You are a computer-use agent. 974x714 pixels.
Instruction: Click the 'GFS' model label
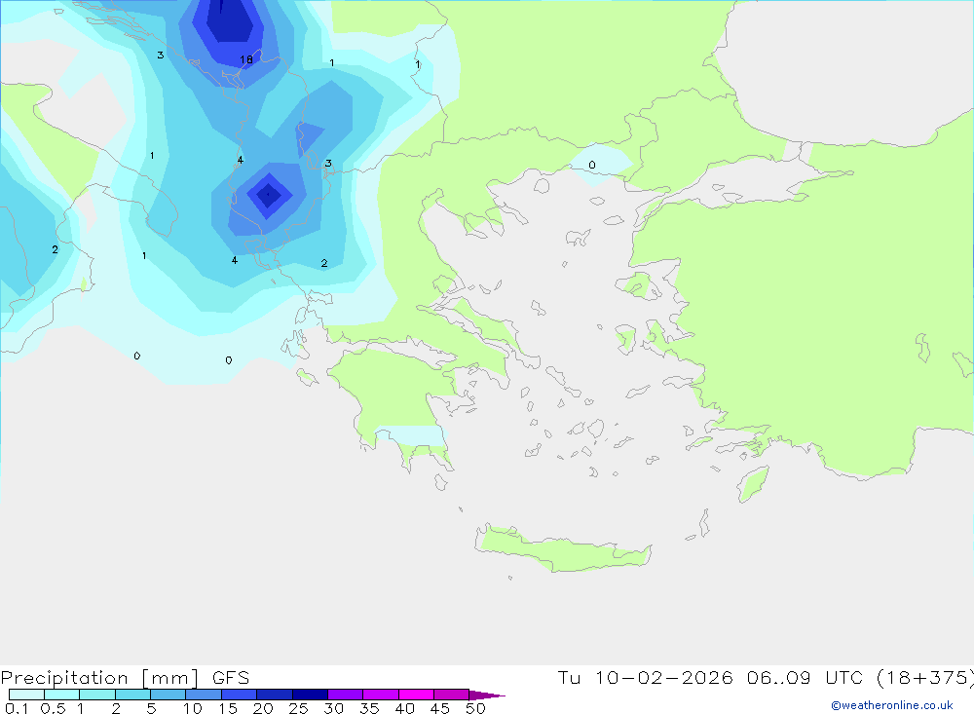231,678
